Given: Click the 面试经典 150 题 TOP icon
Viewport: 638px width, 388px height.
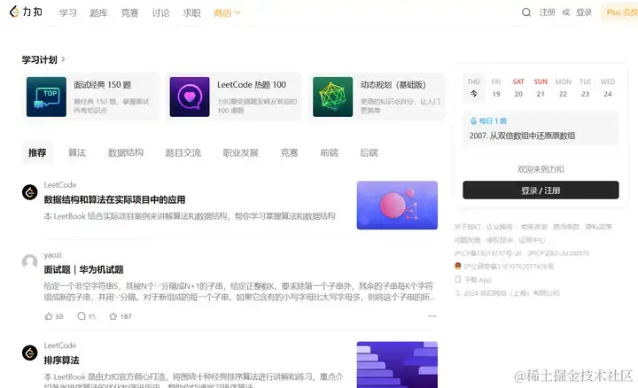Looking at the screenshot, I should (46, 97).
